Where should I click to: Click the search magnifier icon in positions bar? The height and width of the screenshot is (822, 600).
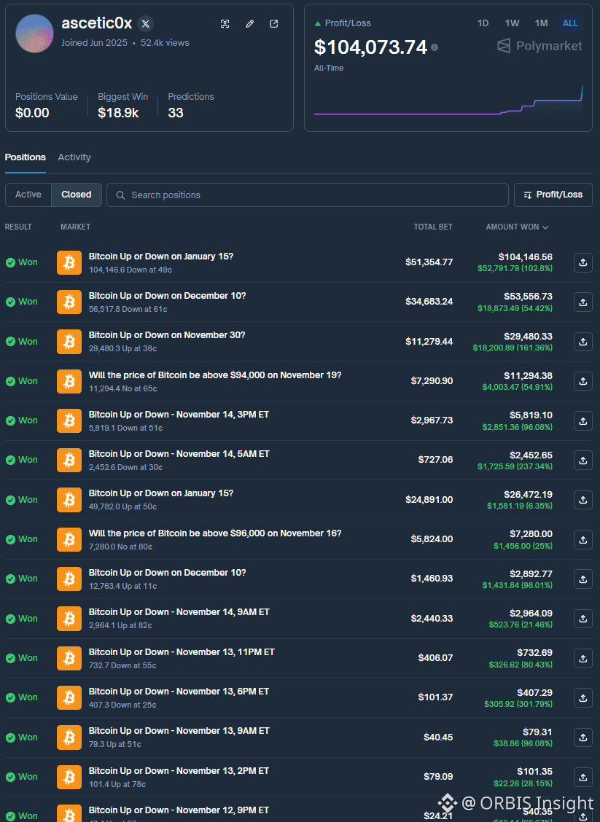click(120, 195)
